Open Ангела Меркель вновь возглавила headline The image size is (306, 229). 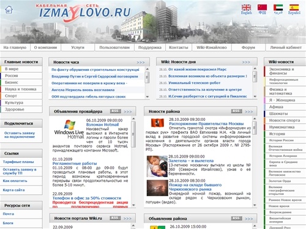click(x=83, y=90)
